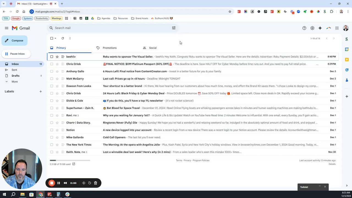Open the Google apps grid

point(337,28)
